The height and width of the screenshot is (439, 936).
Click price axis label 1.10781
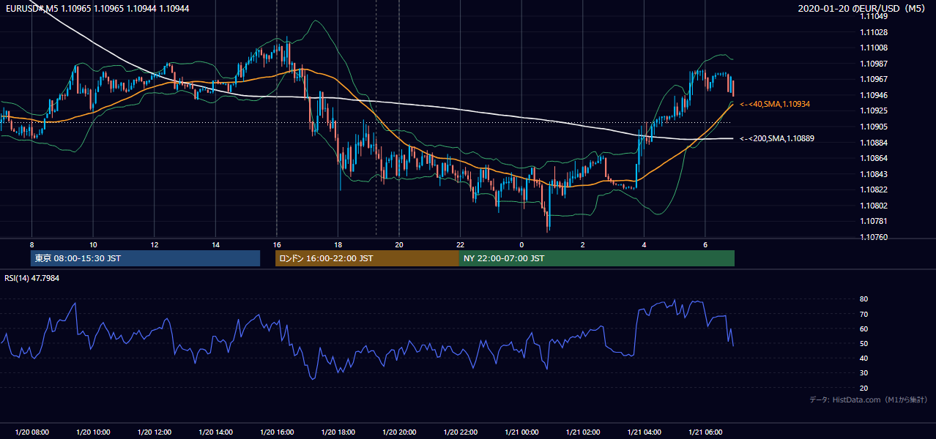click(x=874, y=221)
